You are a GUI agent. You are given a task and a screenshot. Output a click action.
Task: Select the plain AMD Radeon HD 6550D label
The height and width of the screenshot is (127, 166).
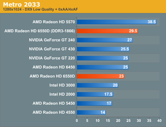pyautogui.click(x=52, y=76)
